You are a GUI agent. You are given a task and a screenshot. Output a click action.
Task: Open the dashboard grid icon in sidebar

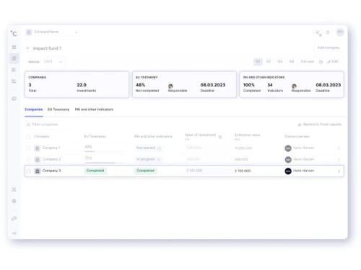click(14, 47)
